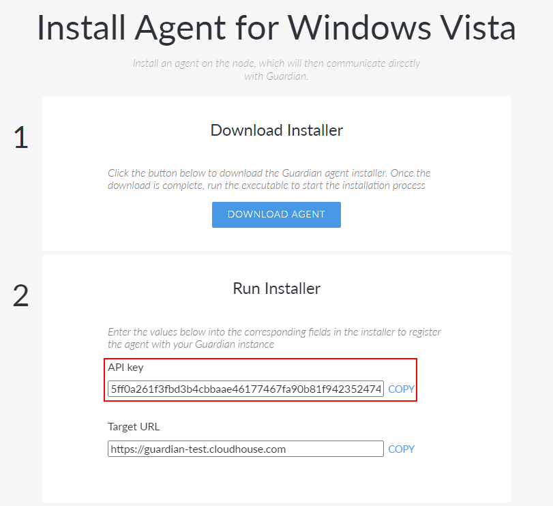Click the "agent with your Guardian instance" line
Screen dimensions: 553x506
coord(191,344)
